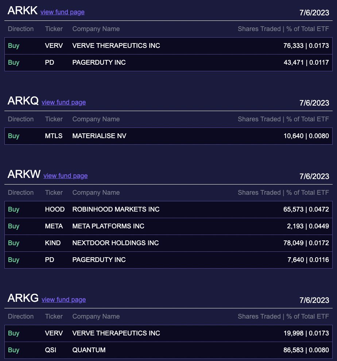Click value 86,583 | 0.0080

(306, 350)
